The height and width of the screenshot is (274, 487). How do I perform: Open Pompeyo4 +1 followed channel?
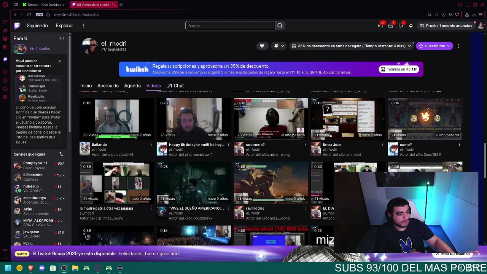[x=40, y=166]
